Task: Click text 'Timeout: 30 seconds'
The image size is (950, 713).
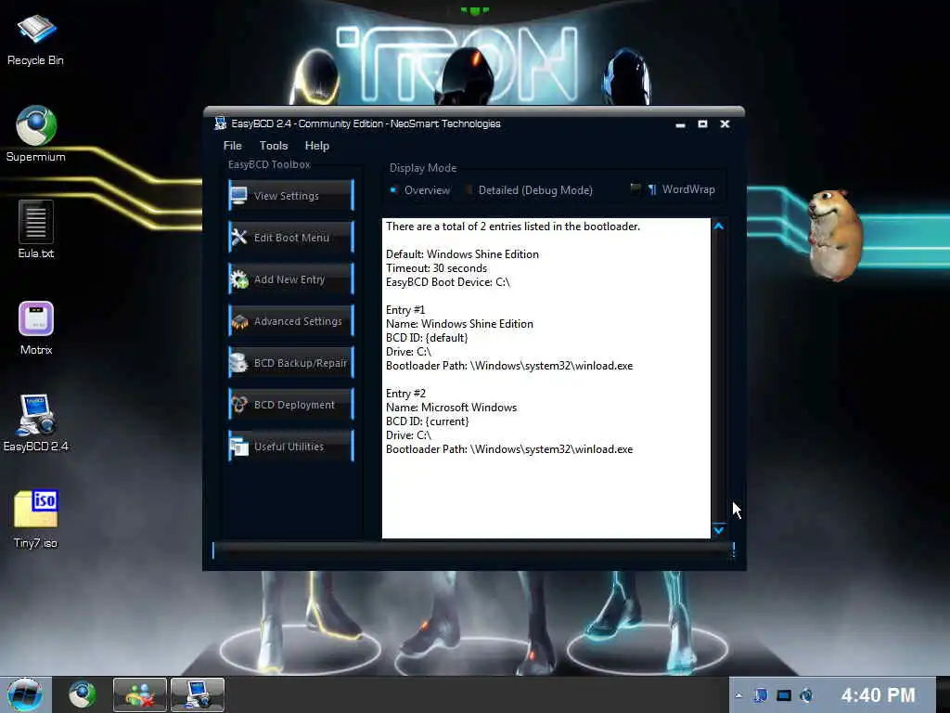Action: click(x=436, y=268)
